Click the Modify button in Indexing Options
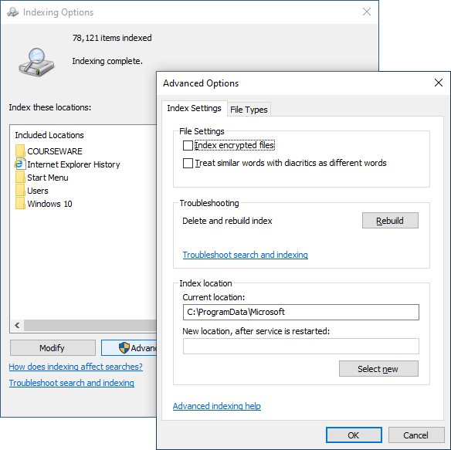The width and height of the screenshot is (451, 450). [x=53, y=348]
